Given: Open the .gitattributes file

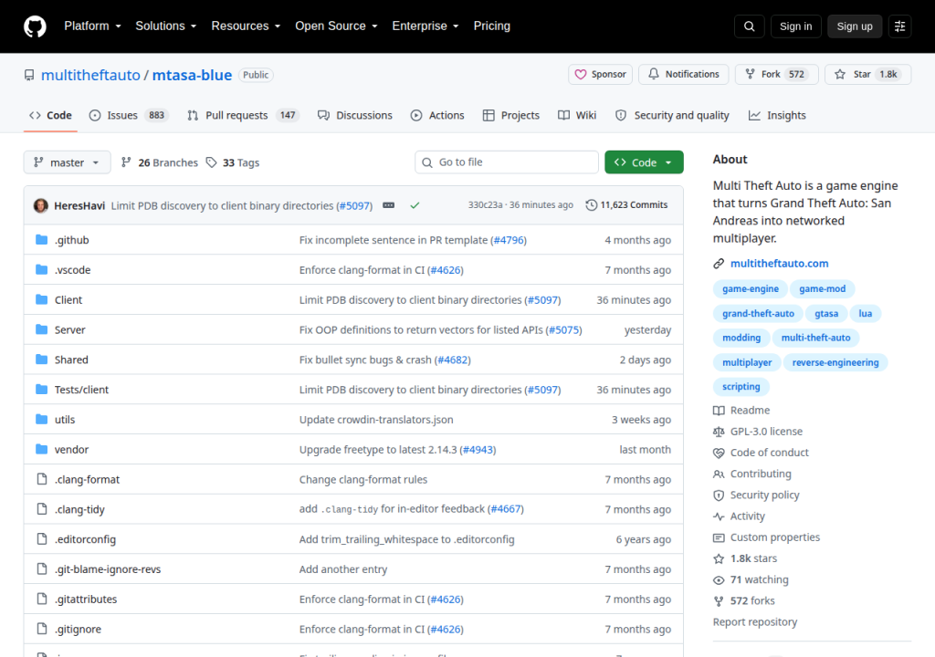Looking at the screenshot, I should coord(86,599).
